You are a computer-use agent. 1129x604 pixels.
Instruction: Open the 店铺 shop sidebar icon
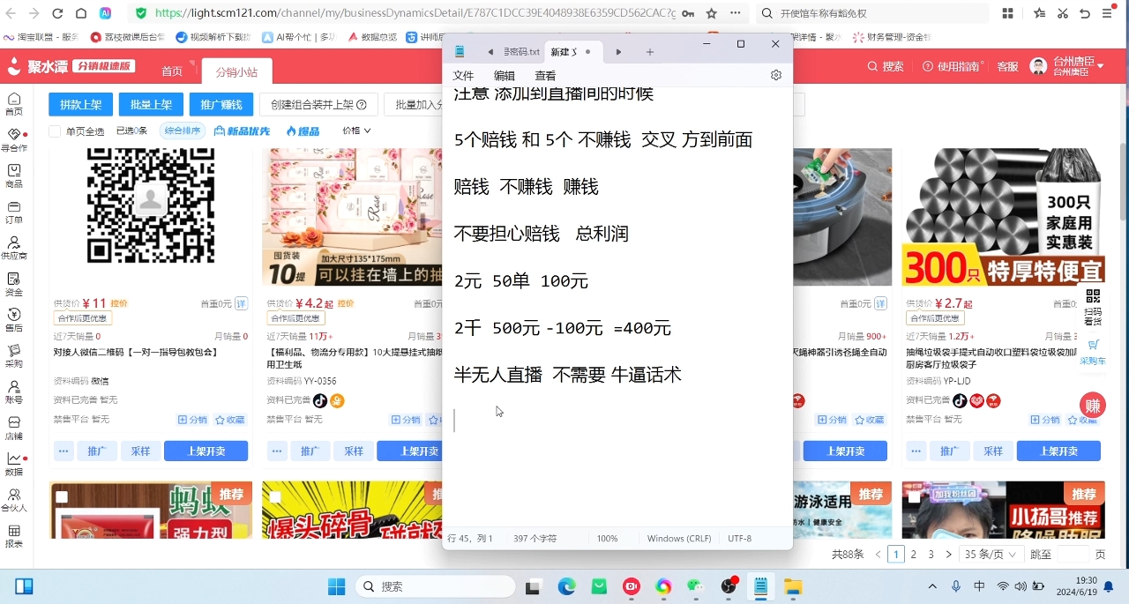(14, 427)
